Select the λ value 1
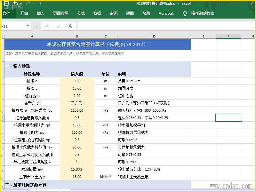 tap(77, 162)
